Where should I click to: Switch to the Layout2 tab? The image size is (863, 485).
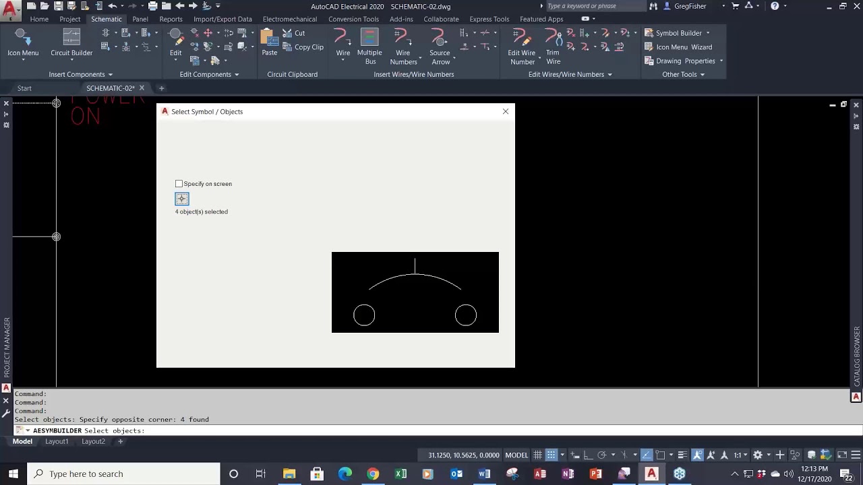(93, 442)
